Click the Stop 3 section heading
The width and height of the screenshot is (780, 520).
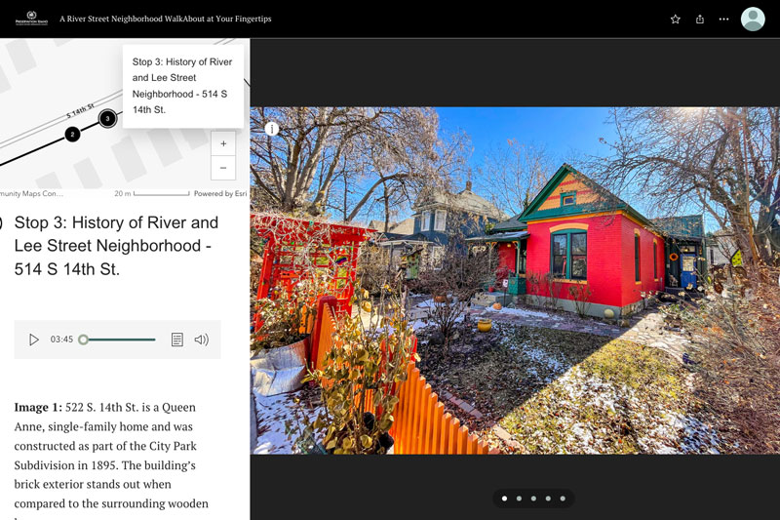(116, 245)
